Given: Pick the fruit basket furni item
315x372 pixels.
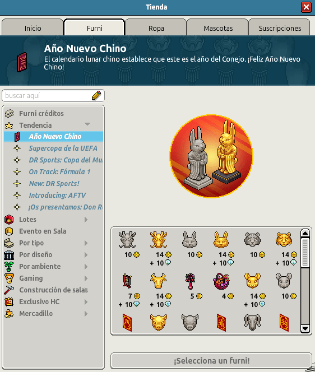Looking at the screenshot, I should [221, 281].
